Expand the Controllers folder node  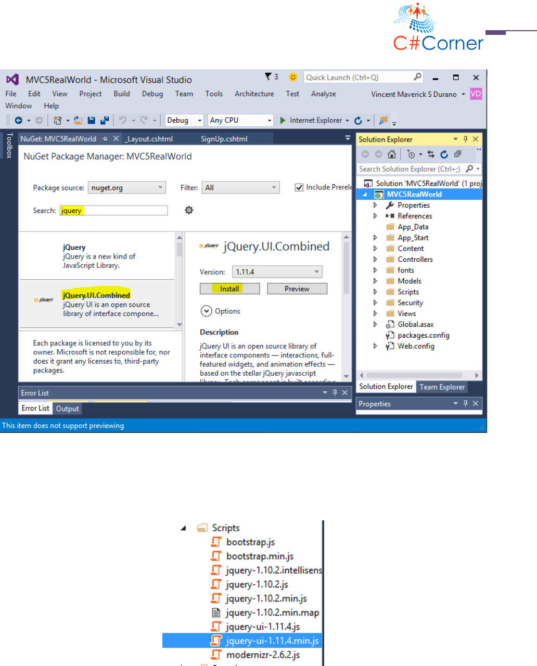375,259
